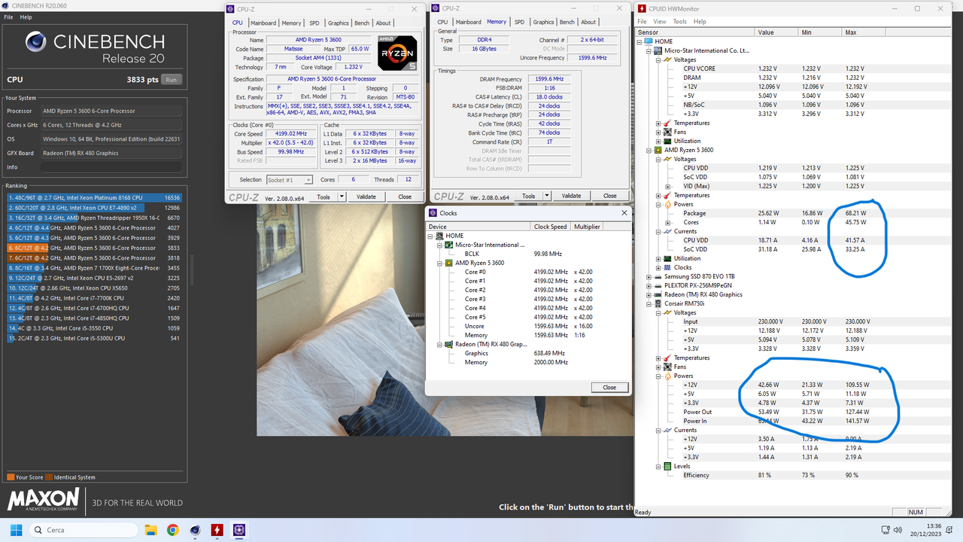
Task: Click the green Levels icon under Corsair RM750i
Action: pyautogui.click(x=667, y=466)
